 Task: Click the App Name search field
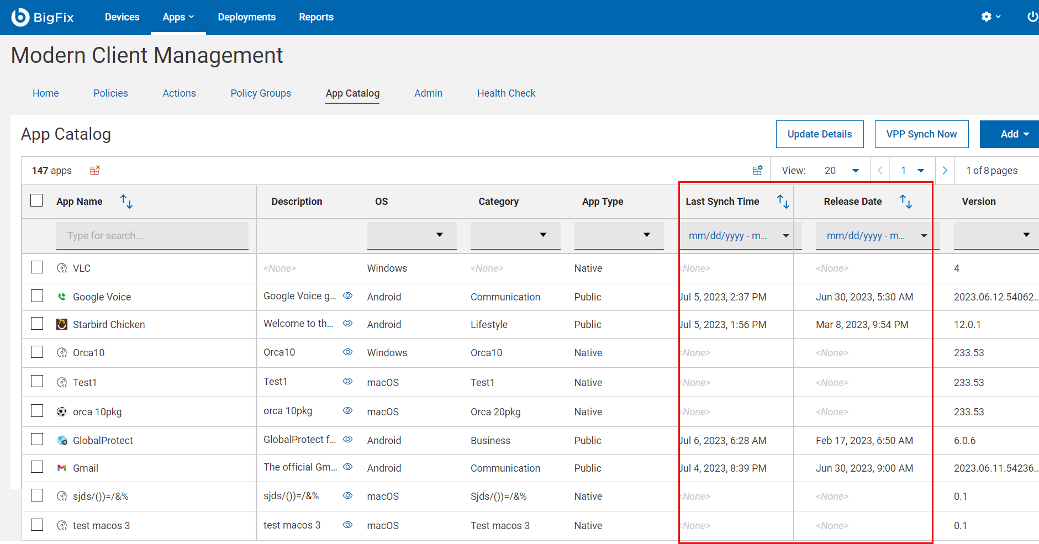152,236
